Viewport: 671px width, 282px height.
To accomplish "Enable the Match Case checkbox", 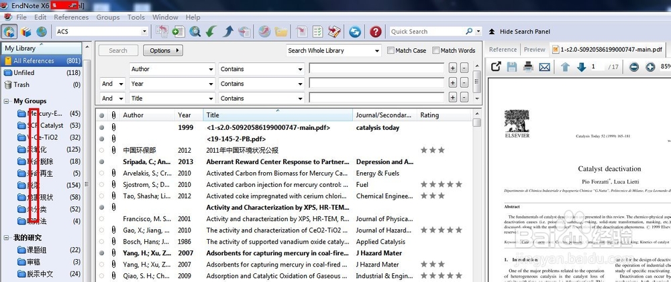I will [391, 50].
